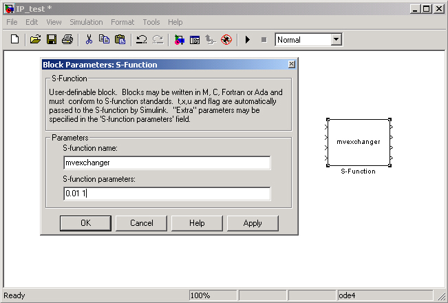The width and height of the screenshot is (448, 303).
Task: Expand the Normal simulation mode dropdown
Action: pyautogui.click(x=336, y=40)
